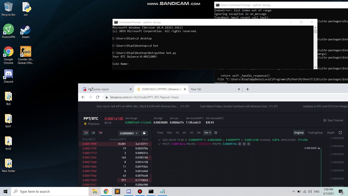348x196 pixels.
Task: Switch chart to Time view
Action: 160,133
